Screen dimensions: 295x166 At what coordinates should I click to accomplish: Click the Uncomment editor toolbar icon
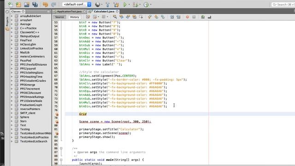209,17
